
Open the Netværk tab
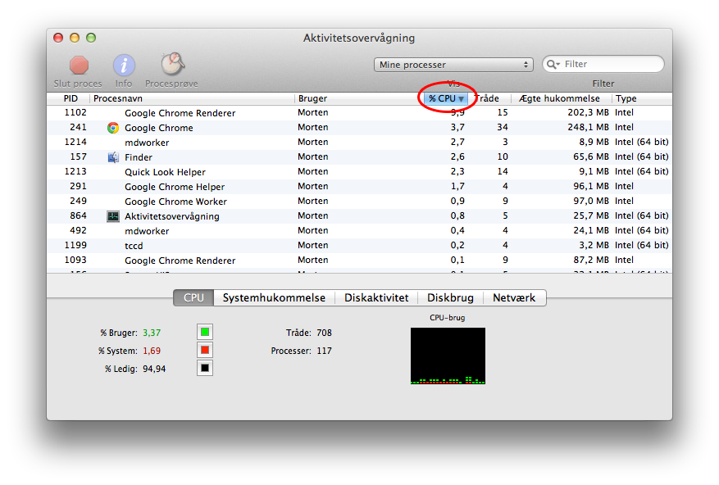[514, 297]
